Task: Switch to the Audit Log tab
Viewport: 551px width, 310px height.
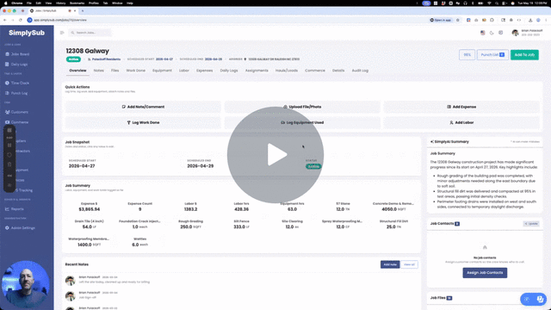Action: click(360, 71)
